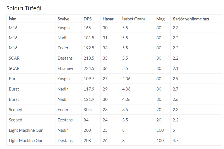
Task: Click Light Machine Gun Destansı name
Action: (x=26, y=141)
